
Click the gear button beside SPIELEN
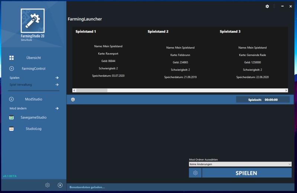pyautogui.click(x=195, y=173)
